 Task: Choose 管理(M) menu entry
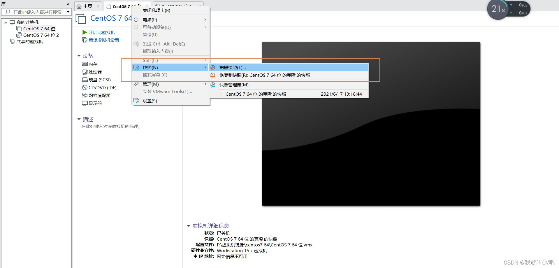click(x=171, y=84)
